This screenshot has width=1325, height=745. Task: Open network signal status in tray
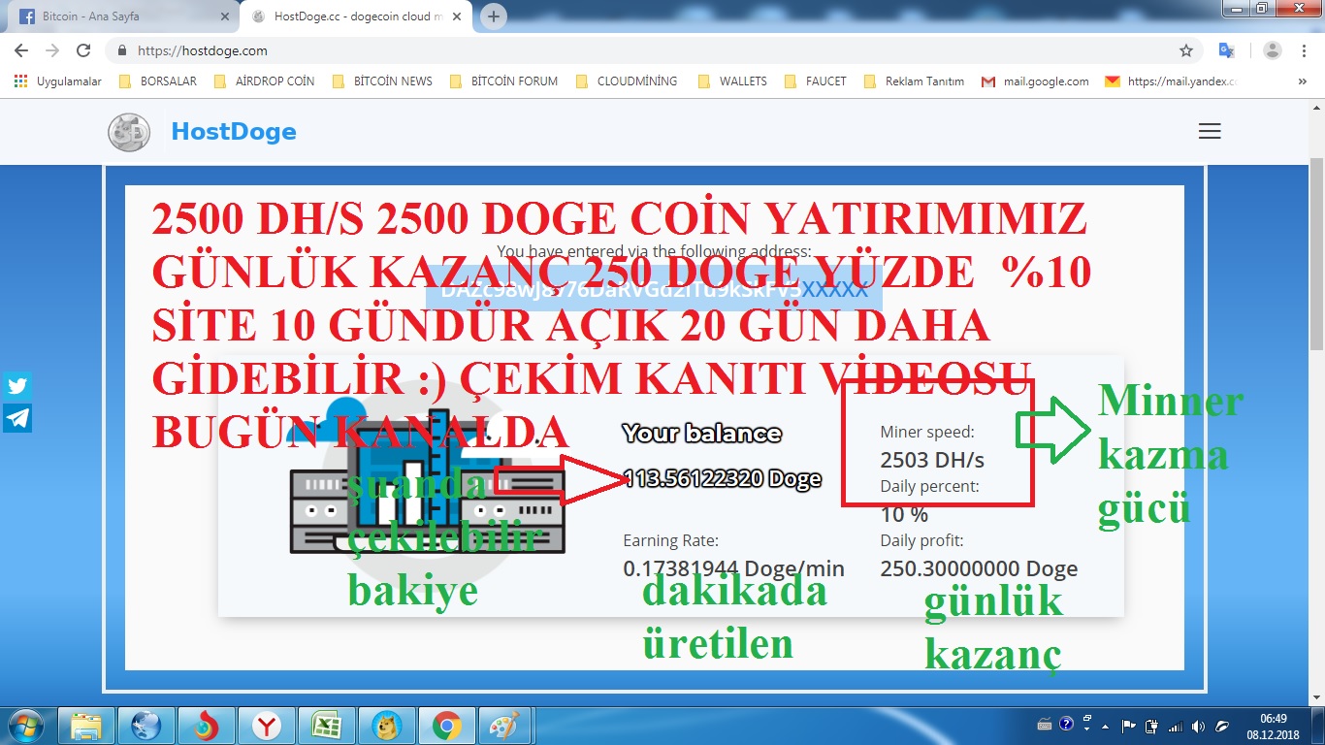point(1175,726)
